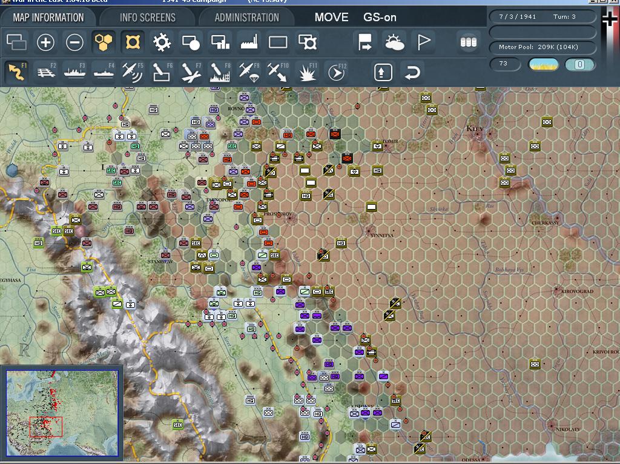Choose F10 Air Transfer icon
Viewport: 620px width, 464px height.
pyautogui.click(x=278, y=72)
